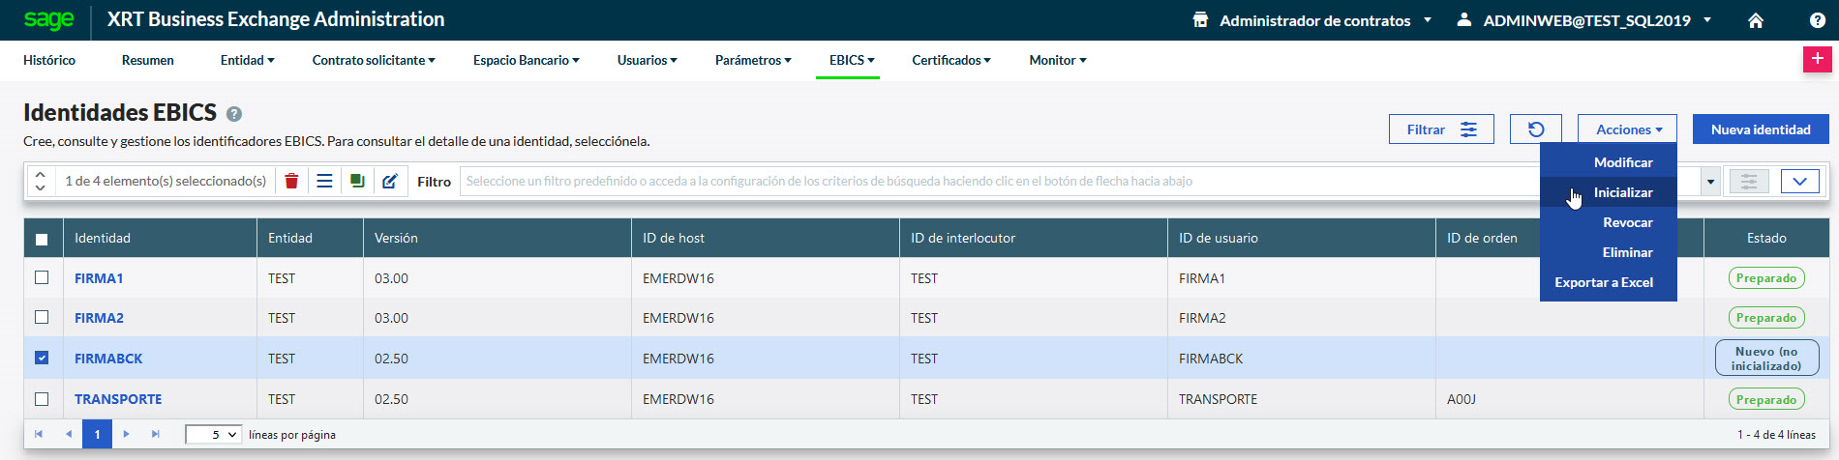
Task: Expand the Certificados menu
Action: coord(951,60)
